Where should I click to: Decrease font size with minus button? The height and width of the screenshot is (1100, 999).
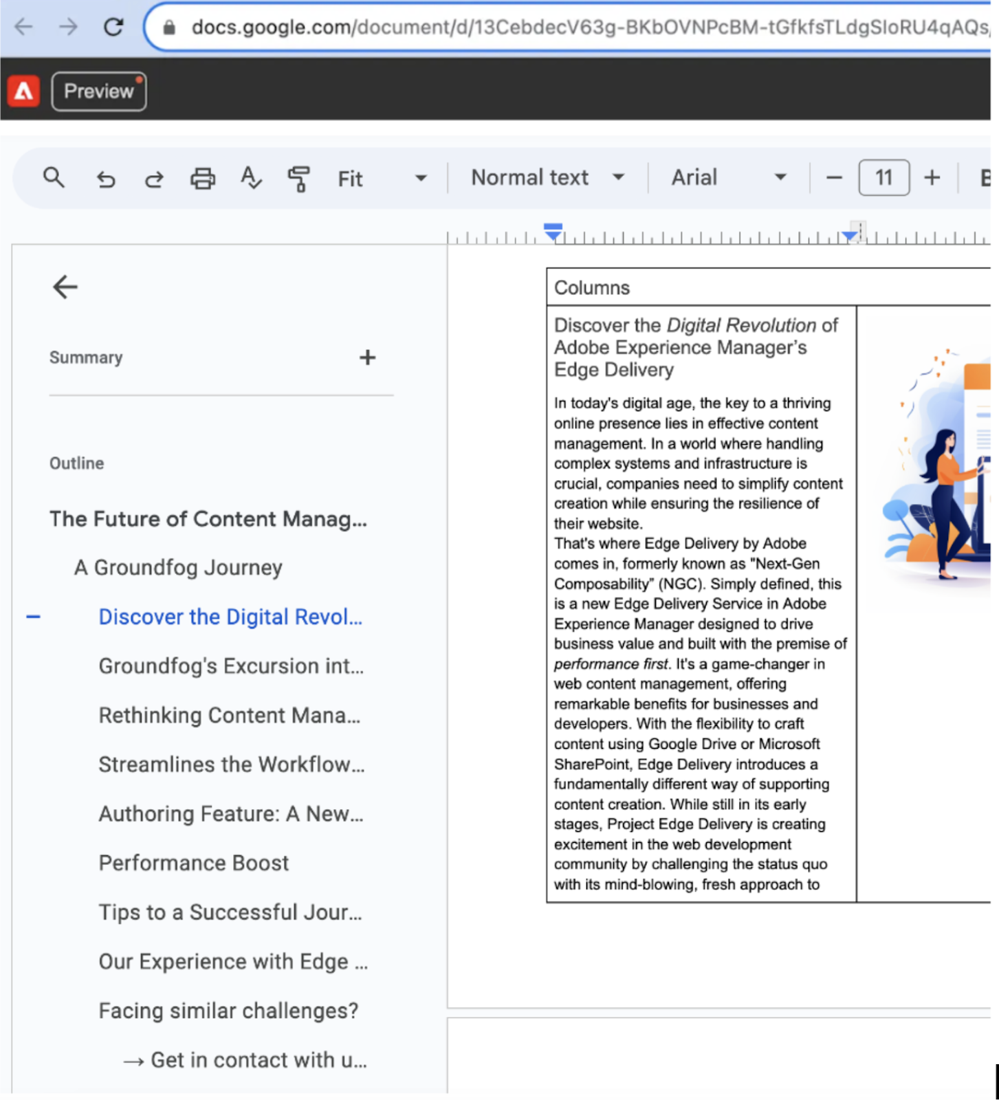point(834,178)
